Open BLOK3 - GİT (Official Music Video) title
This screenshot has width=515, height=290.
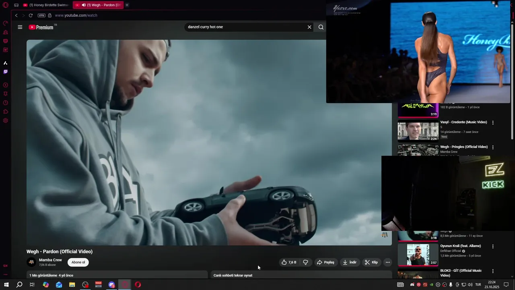pyautogui.click(x=461, y=273)
